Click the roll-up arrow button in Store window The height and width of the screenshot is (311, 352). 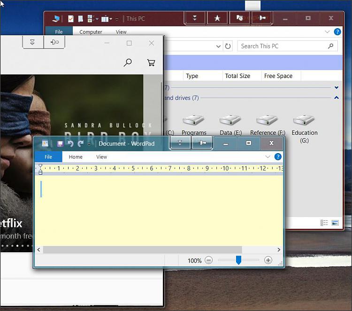[x=32, y=42]
